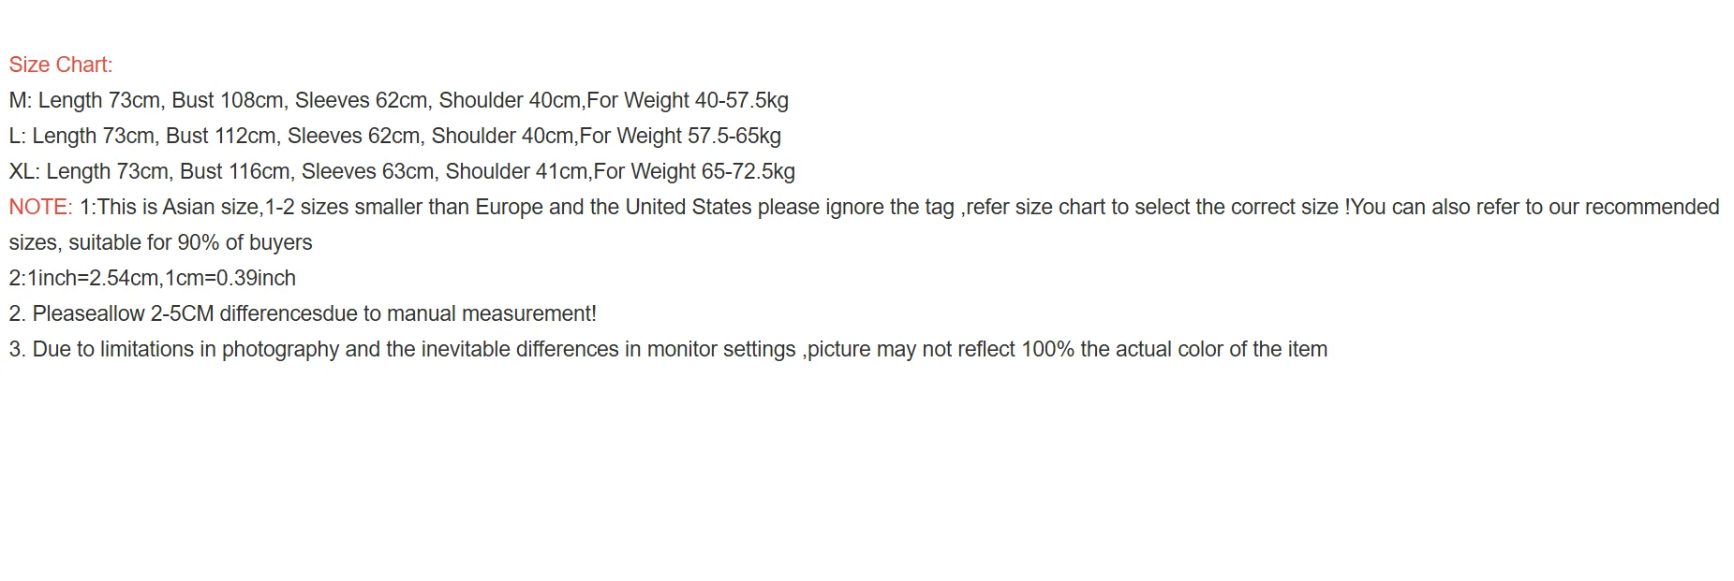Viewport: 1734px width, 581px height.
Task: Click "Bust 112cm" in the L row
Action: pos(221,136)
